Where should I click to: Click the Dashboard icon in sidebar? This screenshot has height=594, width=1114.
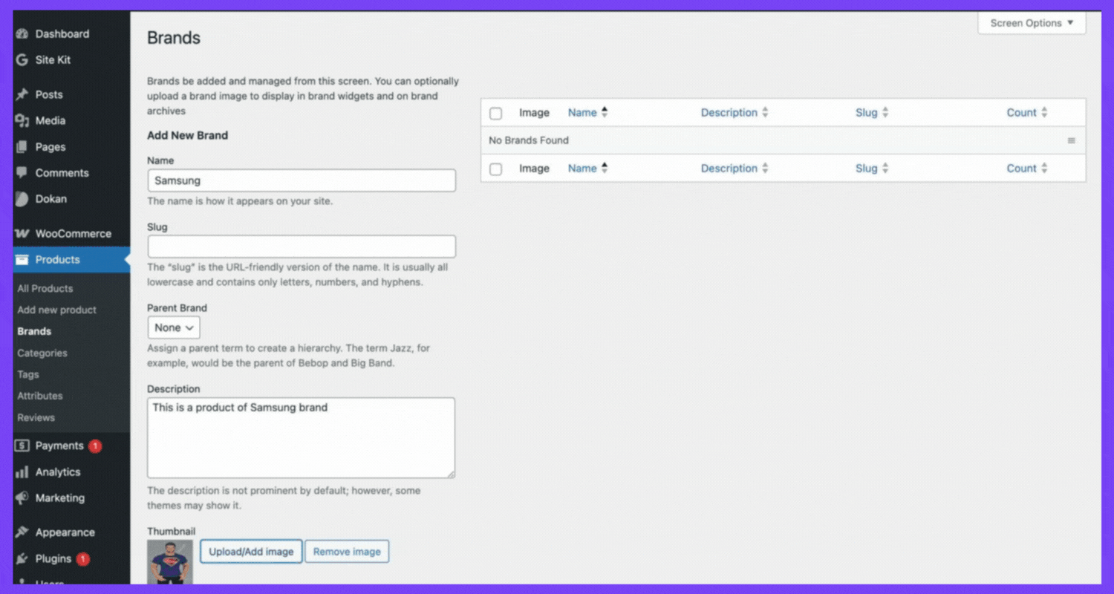coord(22,34)
